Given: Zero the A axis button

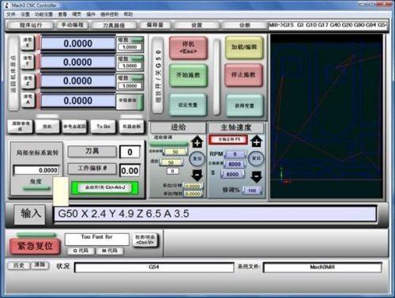Looking at the screenshot, I should [28, 100].
